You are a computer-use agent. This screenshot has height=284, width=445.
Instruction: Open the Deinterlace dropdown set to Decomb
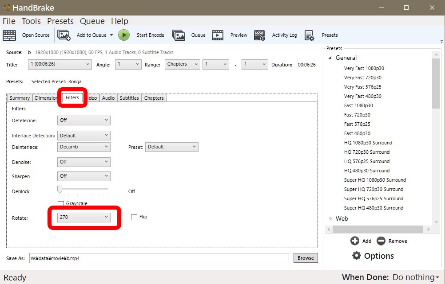(83, 147)
